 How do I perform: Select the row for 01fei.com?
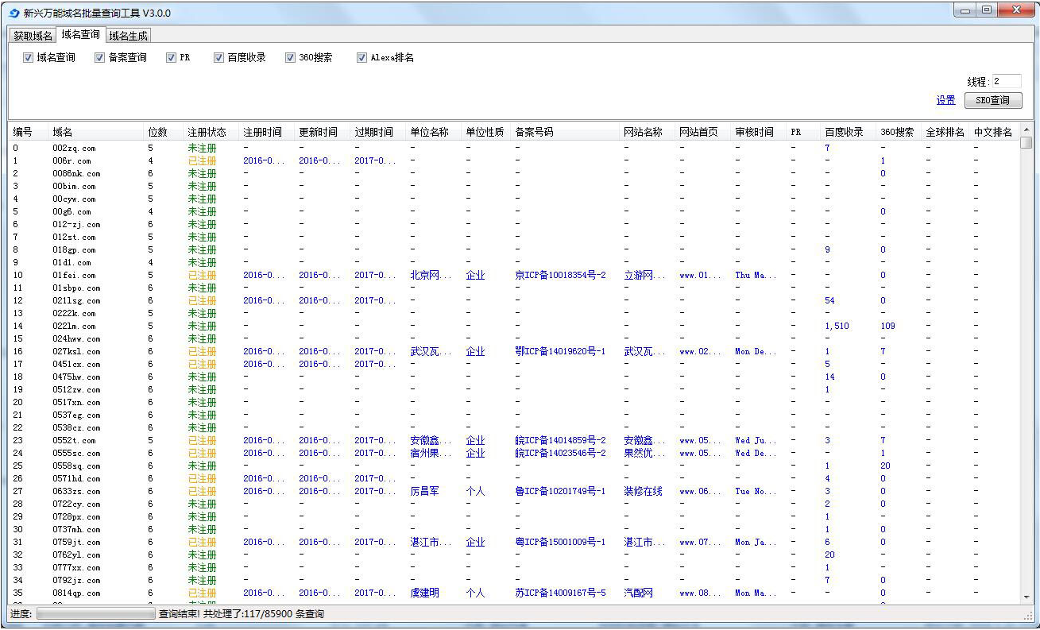coord(513,275)
